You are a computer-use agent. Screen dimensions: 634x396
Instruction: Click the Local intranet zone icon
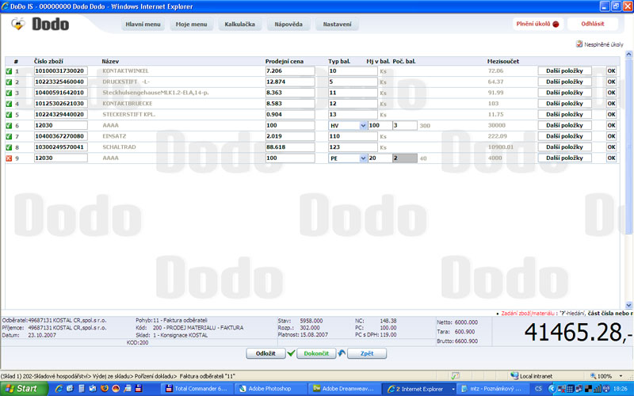click(x=514, y=375)
